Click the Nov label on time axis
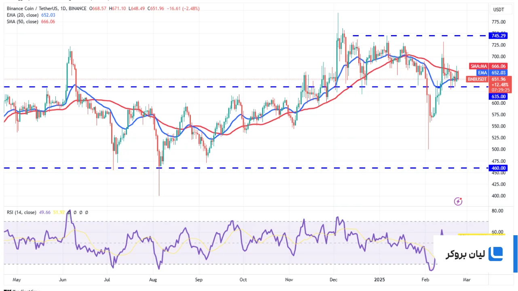The image size is (518, 291). (289, 279)
